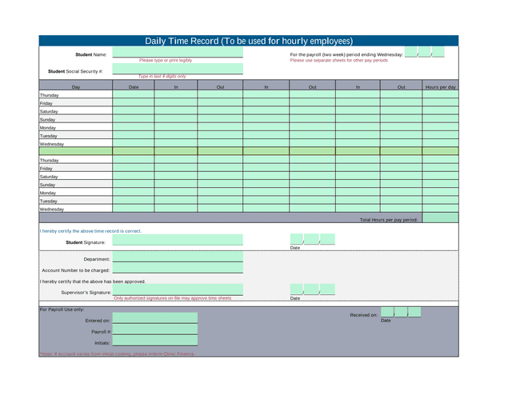This screenshot has height=395, width=512.
Task: Click second week's Wednesday day label
Action: [52, 209]
